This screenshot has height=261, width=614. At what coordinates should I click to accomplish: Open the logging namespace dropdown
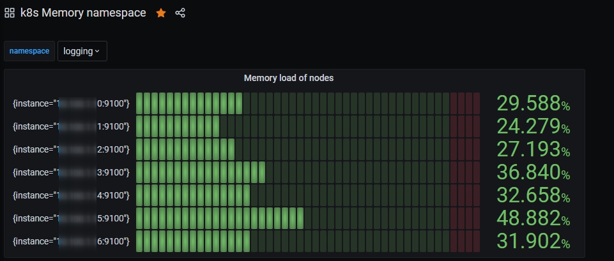pyautogui.click(x=82, y=51)
